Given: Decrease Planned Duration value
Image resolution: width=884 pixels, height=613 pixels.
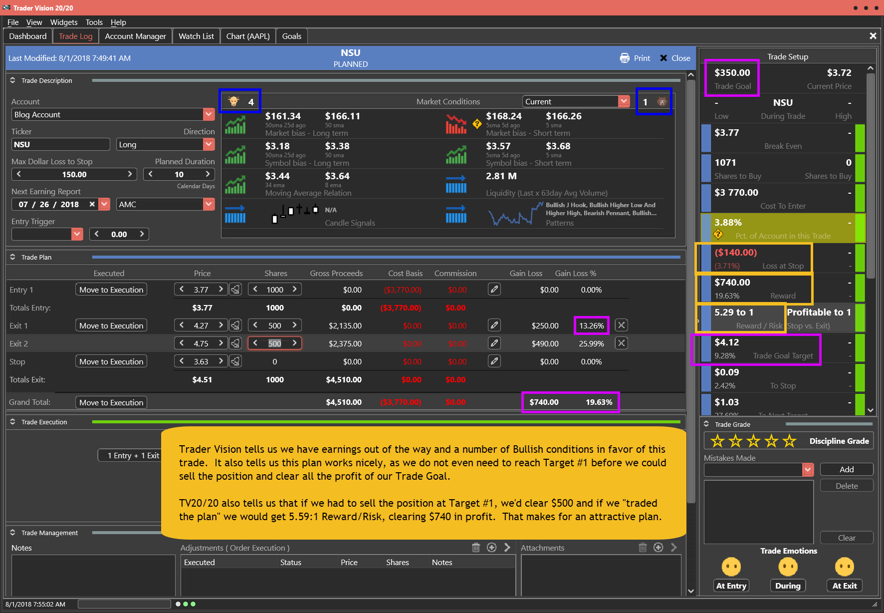Looking at the screenshot, I should (151, 174).
